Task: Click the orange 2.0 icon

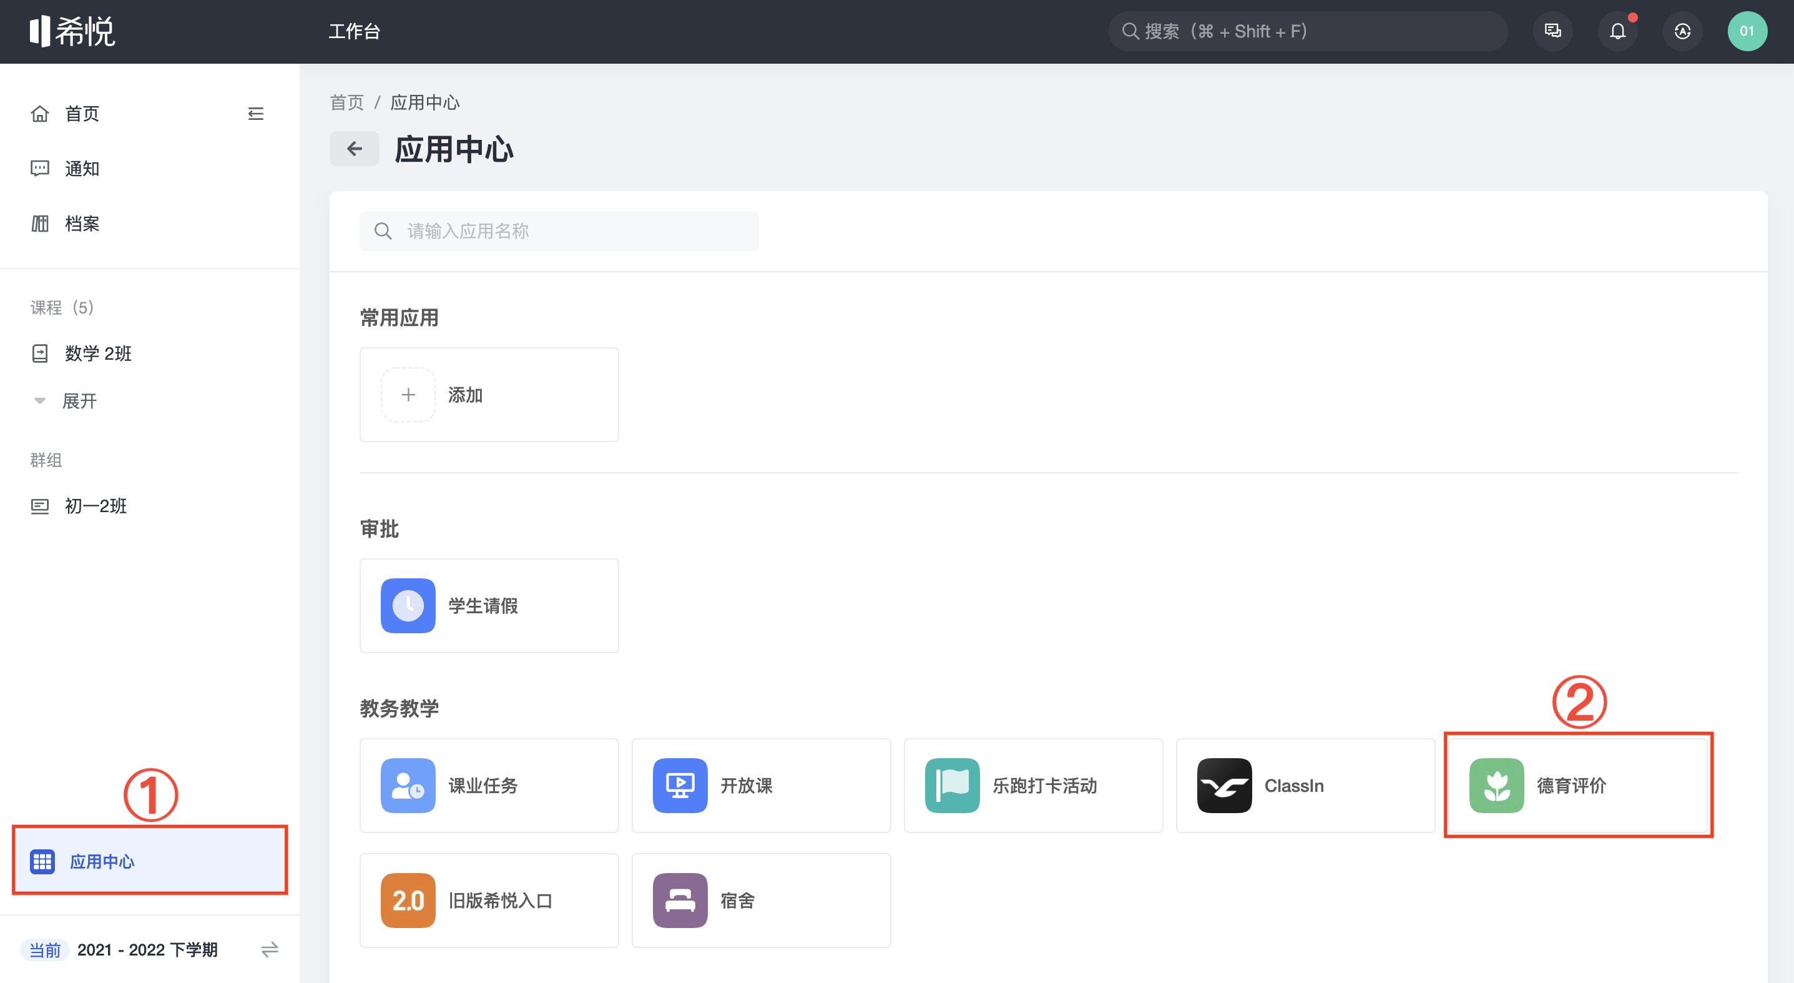Action: (408, 901)
